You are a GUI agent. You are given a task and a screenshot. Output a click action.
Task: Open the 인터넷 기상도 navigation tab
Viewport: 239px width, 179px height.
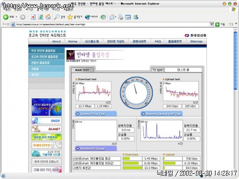(116, 42)
